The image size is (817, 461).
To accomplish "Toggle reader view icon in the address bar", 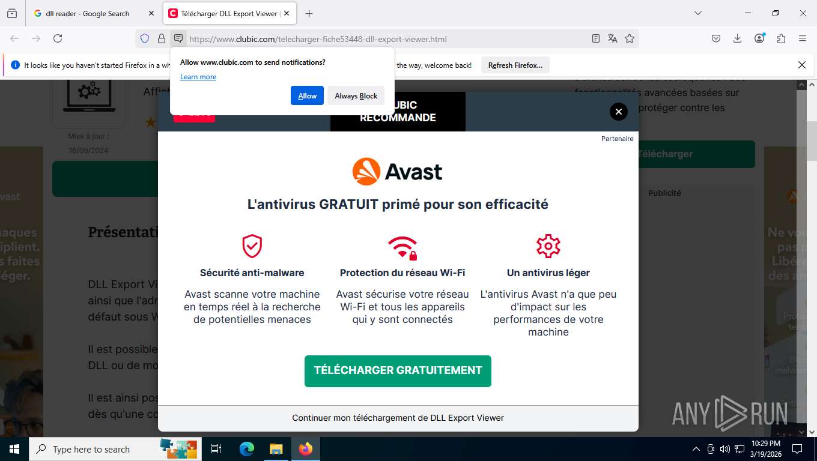I will point(595,38).
